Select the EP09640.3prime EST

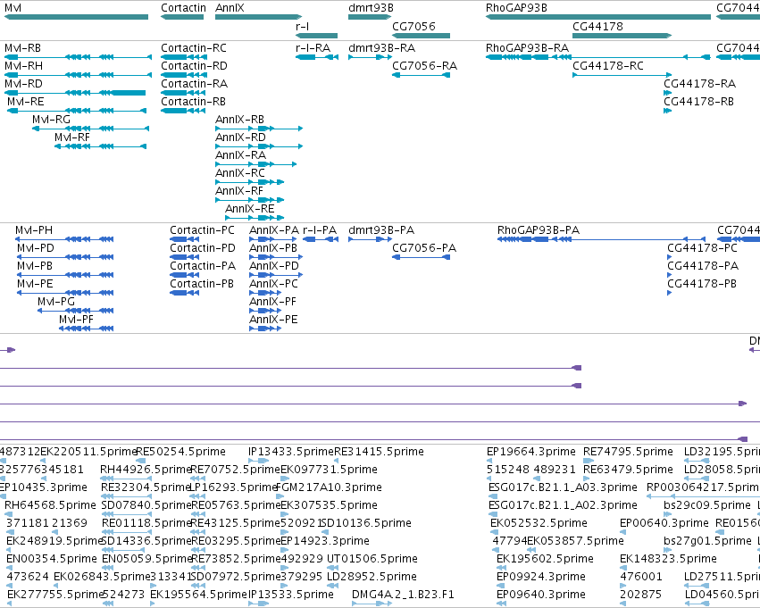(x=502, y=604)
